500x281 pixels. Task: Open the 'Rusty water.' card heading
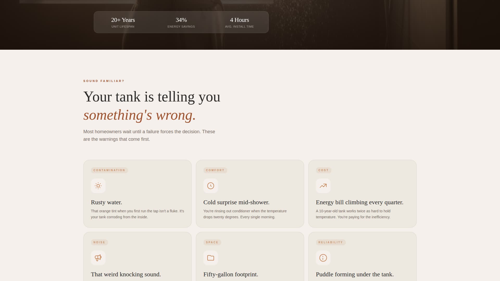(107, 202)
